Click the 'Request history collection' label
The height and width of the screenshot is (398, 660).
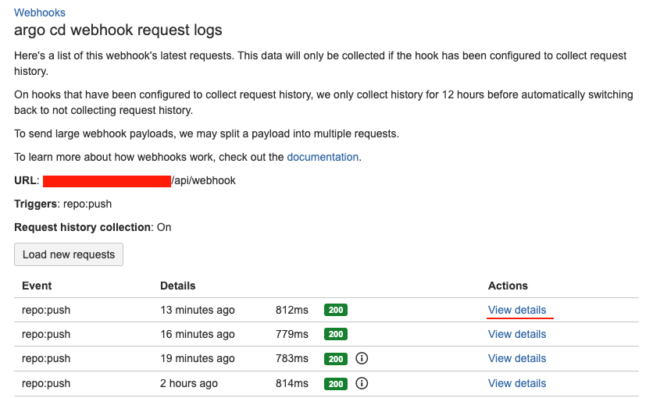pyautogui.click(x=83, y=227)
